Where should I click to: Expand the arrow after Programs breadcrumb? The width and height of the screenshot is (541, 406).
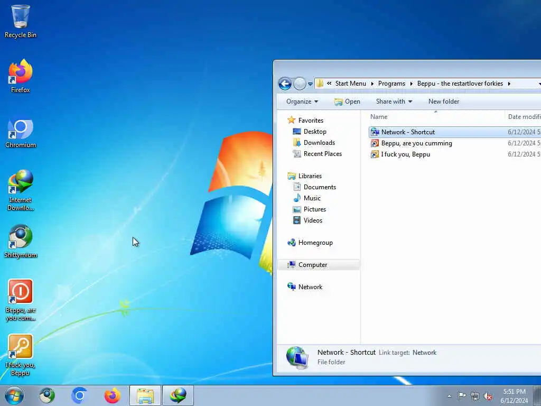[x=411, y=84]
